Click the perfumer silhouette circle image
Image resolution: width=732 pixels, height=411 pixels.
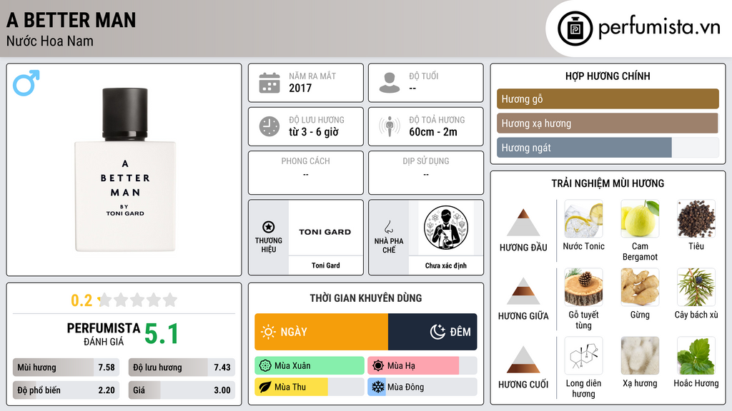[x=446, y=228]
